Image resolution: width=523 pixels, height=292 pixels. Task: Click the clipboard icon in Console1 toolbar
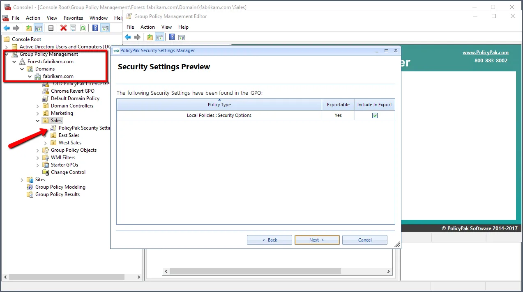(51, 28)
